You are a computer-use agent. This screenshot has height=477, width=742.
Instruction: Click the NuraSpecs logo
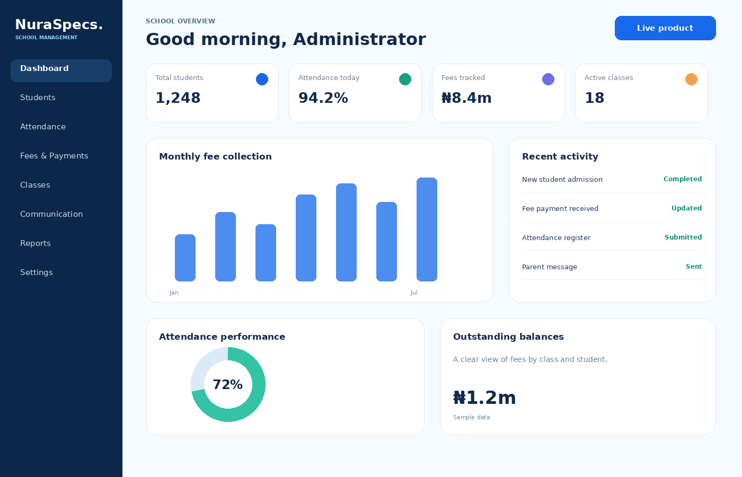click(x=59, y=25)
